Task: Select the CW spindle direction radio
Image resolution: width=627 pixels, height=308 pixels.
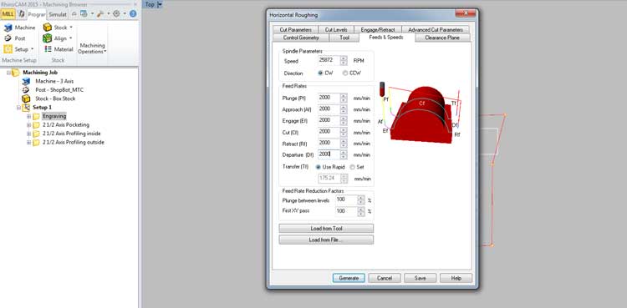Action: [x=320, y=73]
